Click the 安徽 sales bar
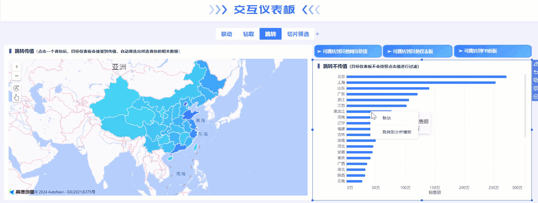Viewport: 538px width, 203px height. [x=359, y=152]
